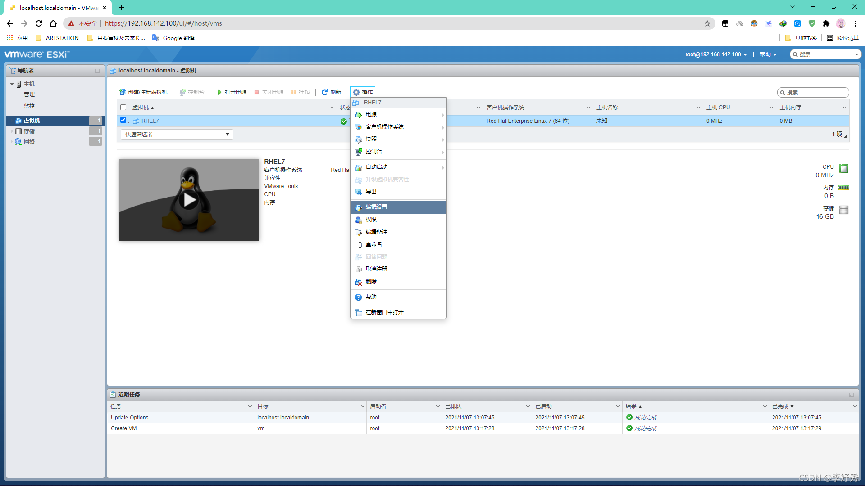Image resolution: width=865 pixels, height=486 pixels.
Task: Open the reading list button
Action: coord(843,38)
